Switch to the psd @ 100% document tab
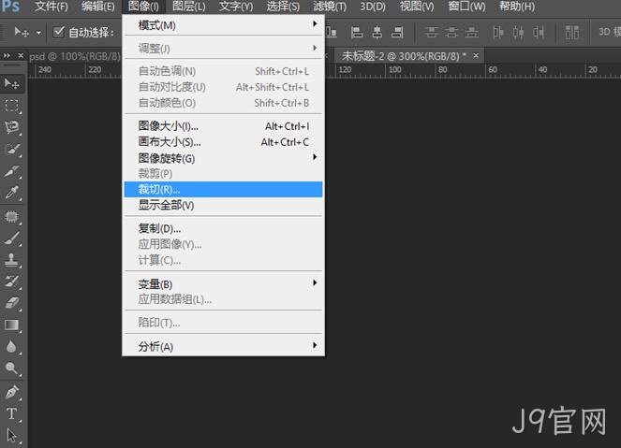The image size is (621, 448). [74, 56]
